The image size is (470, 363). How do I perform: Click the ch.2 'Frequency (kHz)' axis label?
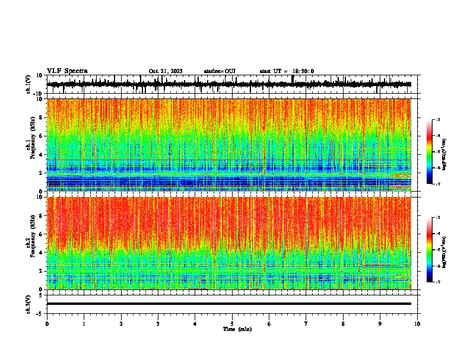click(x=33, y=236)
